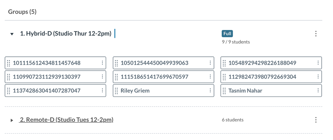The height and width of the screenshot is (140, 333).
Task: Click drag handle for Riley Griem
Action: (116, 91)
